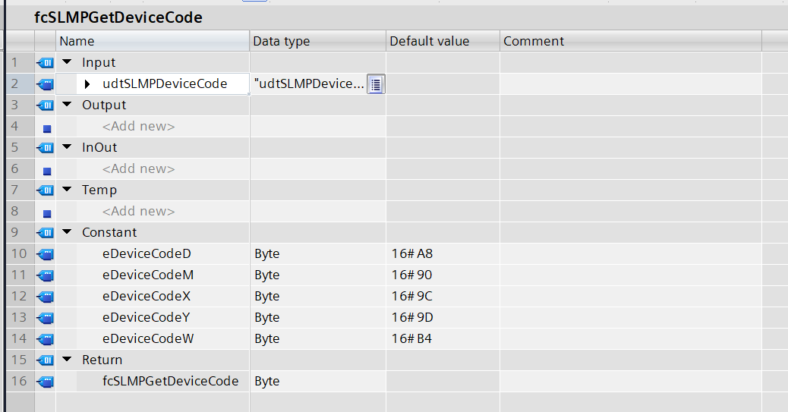
Task: Expand the udtSLMPDeviceCode structure
Action: (87, 84)
